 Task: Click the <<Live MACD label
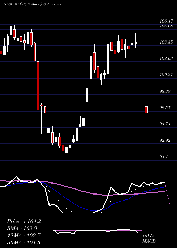(149, 238)
